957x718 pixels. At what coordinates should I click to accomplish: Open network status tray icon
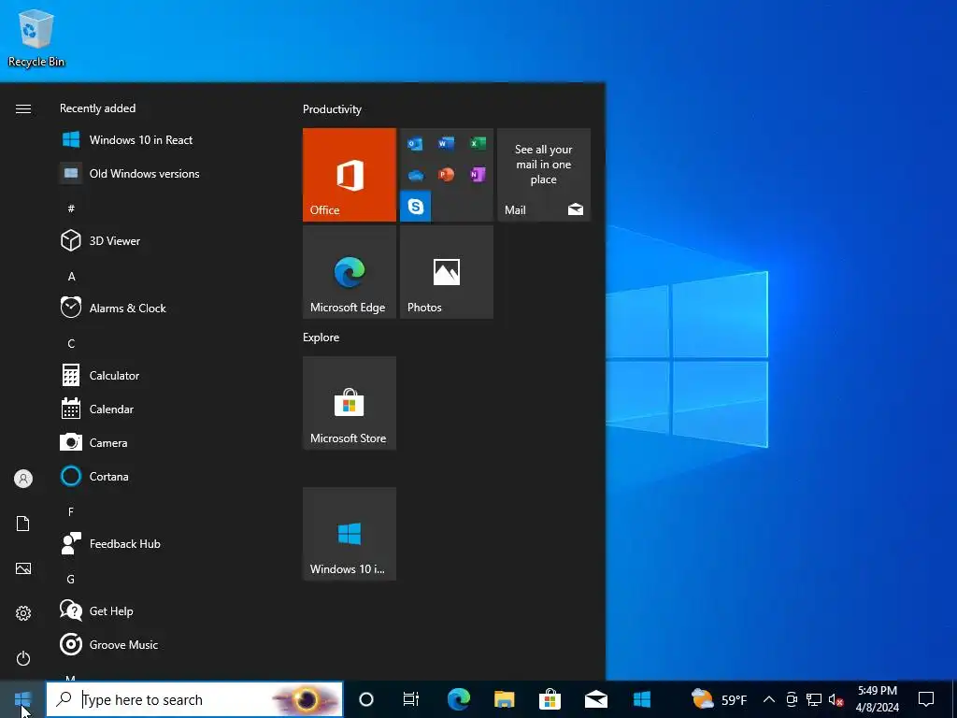814,699
